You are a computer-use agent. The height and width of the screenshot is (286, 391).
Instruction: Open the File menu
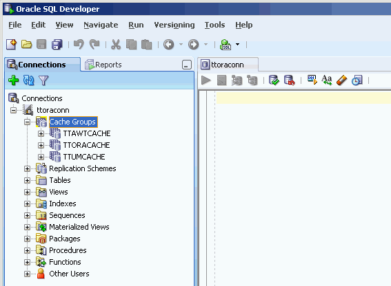(x=15, y=25)
